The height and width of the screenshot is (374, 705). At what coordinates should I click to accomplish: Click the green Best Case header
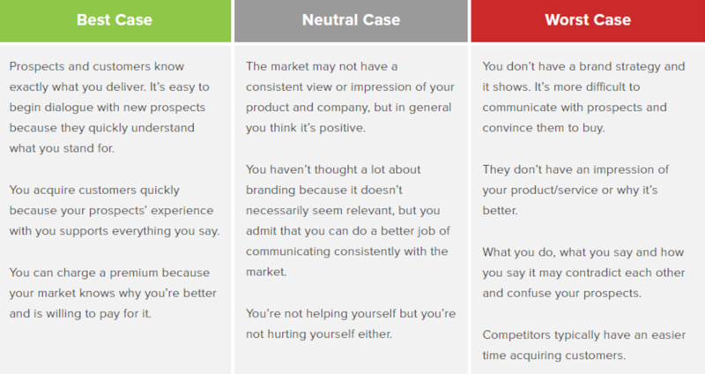(115, 20)
